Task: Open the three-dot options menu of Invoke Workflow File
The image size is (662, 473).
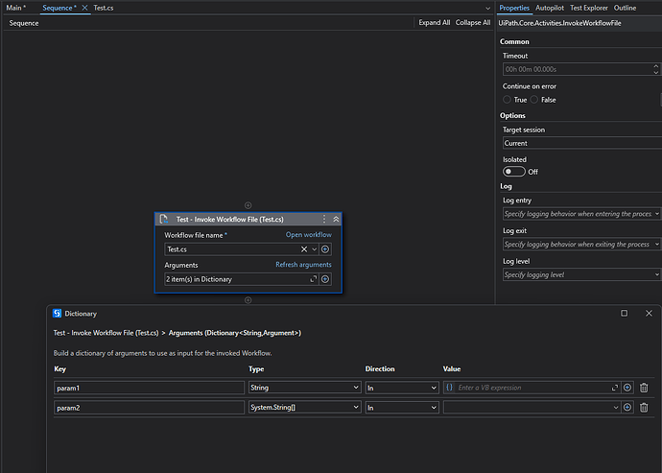Action: click(324, 219)
